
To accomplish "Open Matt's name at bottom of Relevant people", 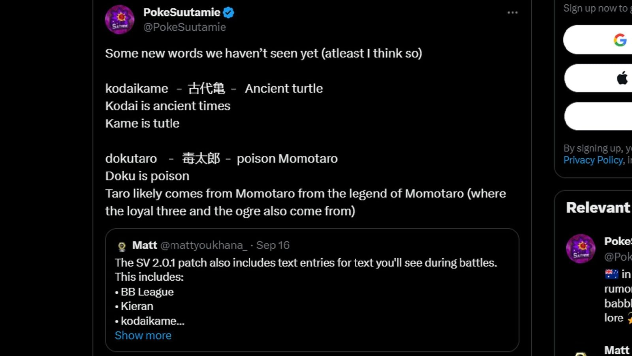I will tap(616, 350).
